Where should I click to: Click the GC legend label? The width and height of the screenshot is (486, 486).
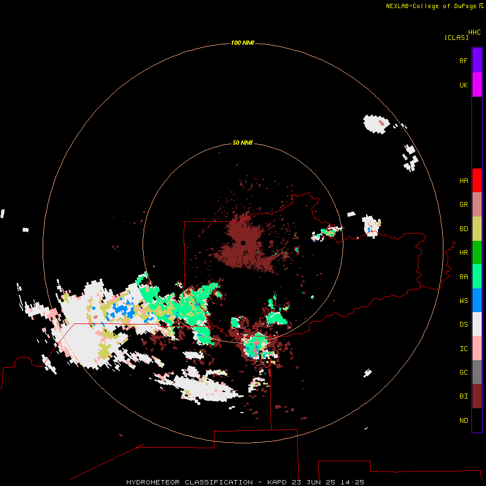point(463,373)
